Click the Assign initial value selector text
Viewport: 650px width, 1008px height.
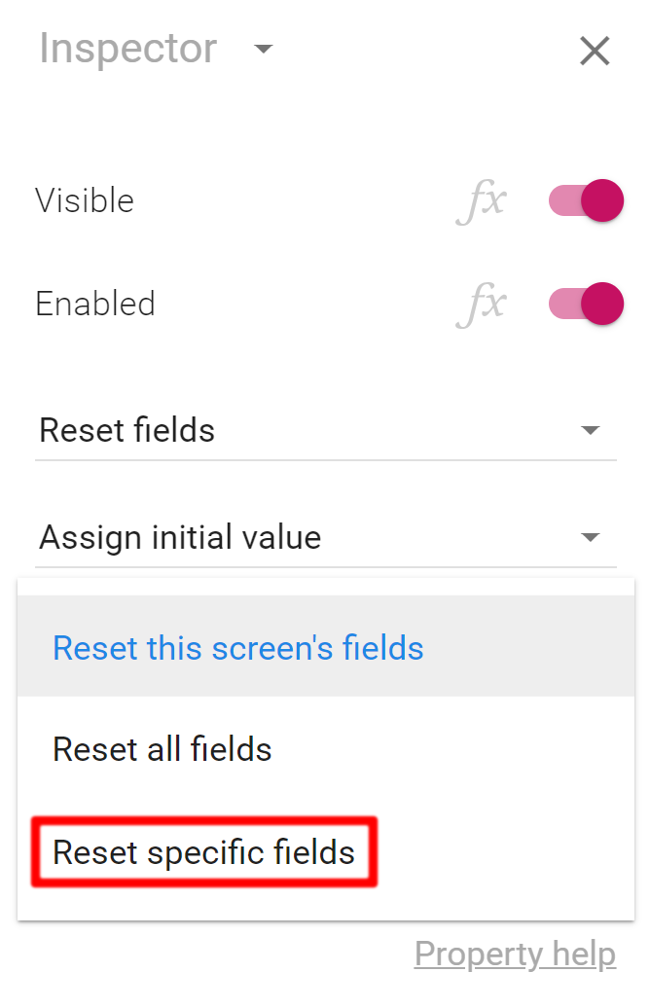pyautogui.click(x=180, y=537)
